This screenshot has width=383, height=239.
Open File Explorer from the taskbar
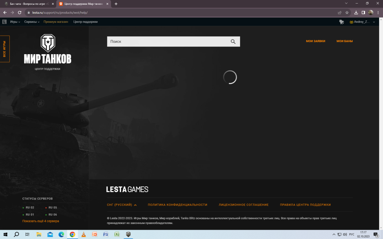point(39,235)
